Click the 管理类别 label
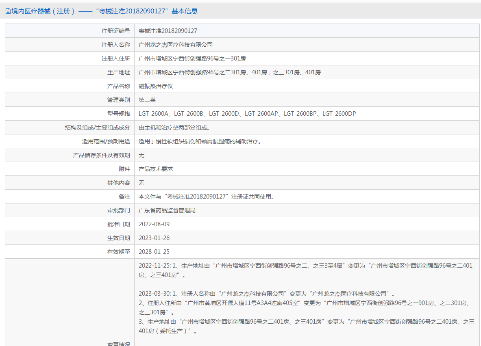The image size is (481, 346). click(x=118, y=100)
